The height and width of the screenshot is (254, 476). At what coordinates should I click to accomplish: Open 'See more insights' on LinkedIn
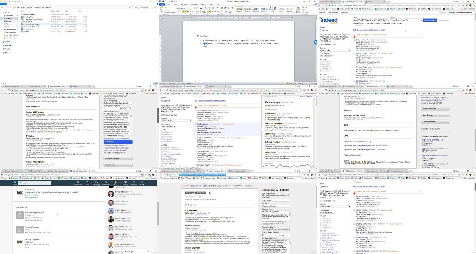click(x=32, y=197)
